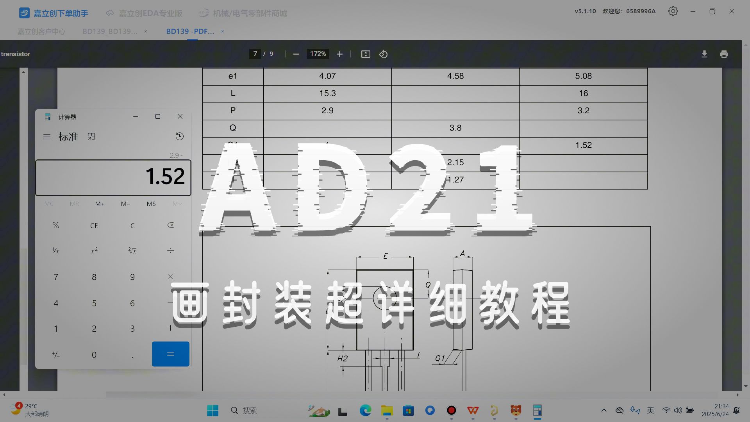This screenshot has height=422, width=750.
Task: Click the CE clear entry key
Action: point(94,225)
